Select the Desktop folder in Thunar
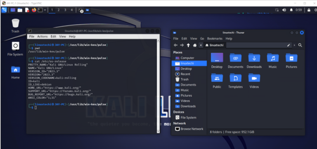The width and height of the screenshot is (317, 149). 217,61
